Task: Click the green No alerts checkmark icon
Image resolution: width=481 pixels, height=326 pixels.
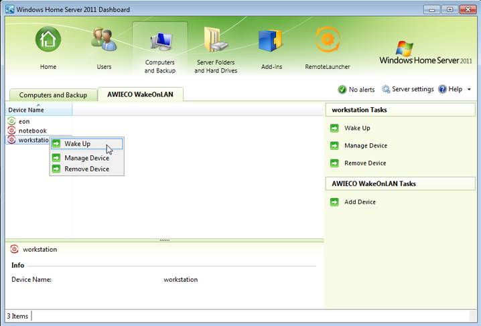Action: [x=342, y=90]
